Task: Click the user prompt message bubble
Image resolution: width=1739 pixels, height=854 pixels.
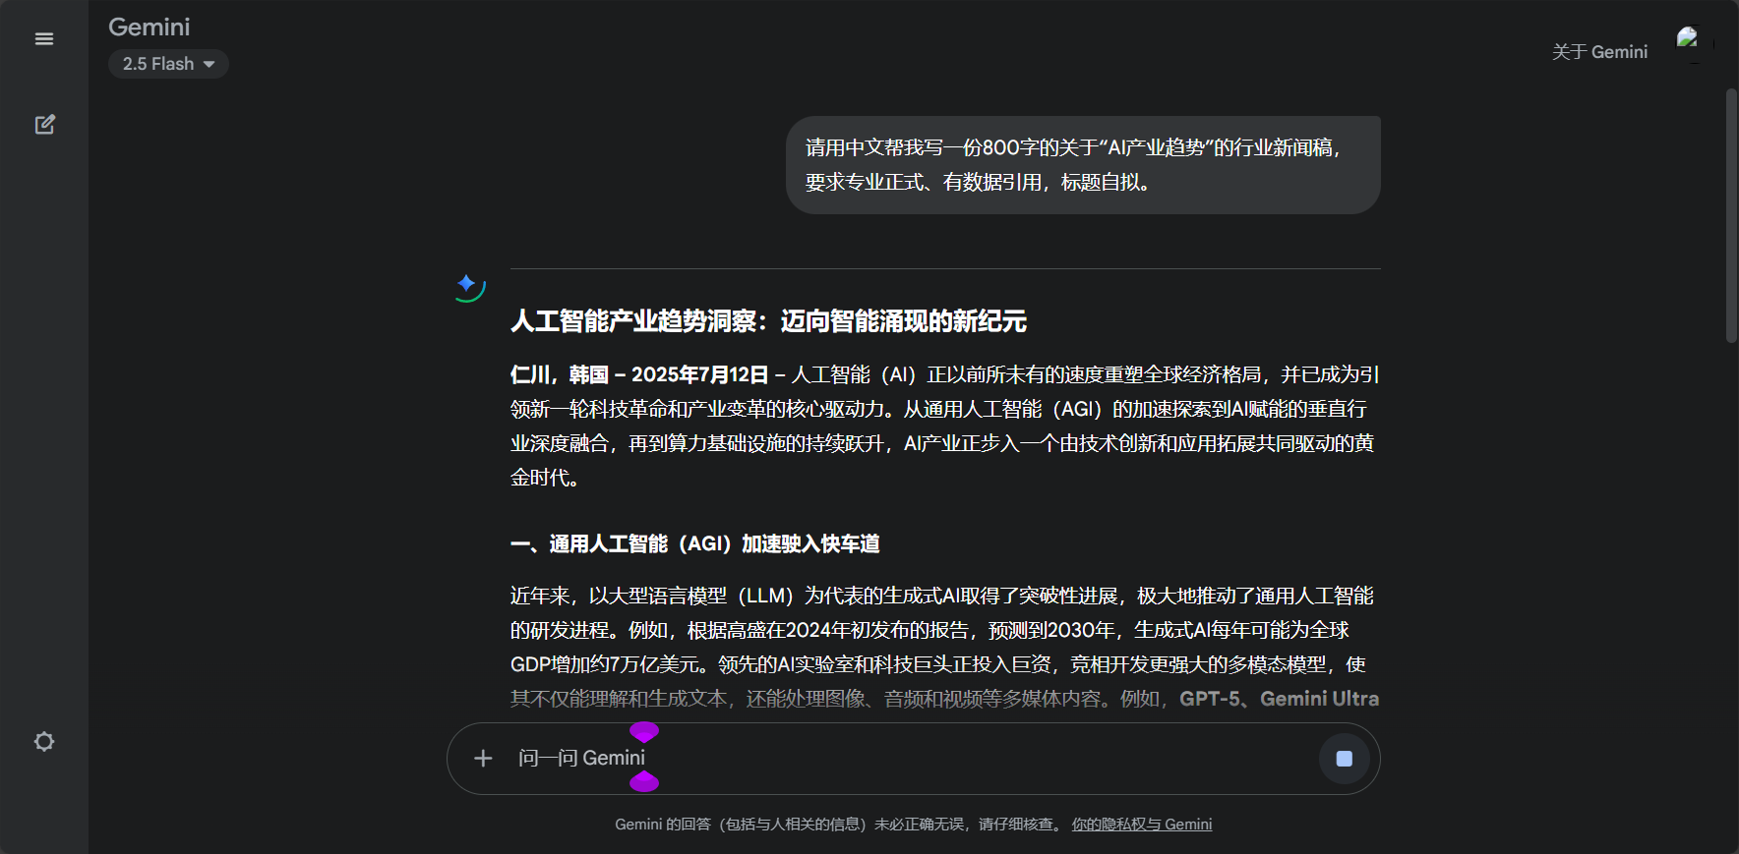Action: tap(1083, 165)
